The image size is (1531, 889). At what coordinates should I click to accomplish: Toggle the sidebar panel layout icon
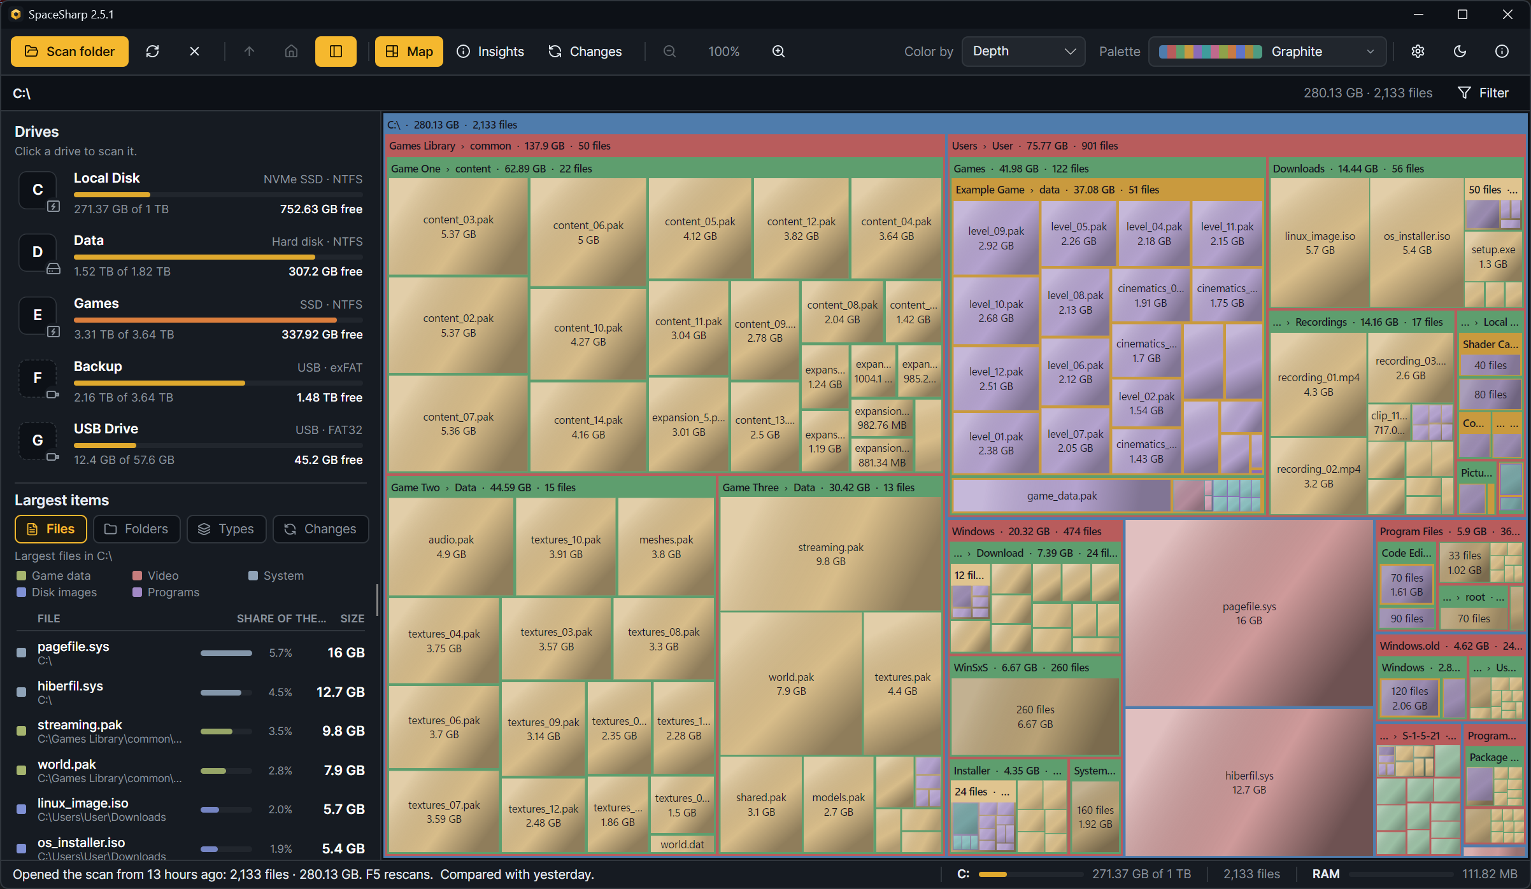coord(336,52)
